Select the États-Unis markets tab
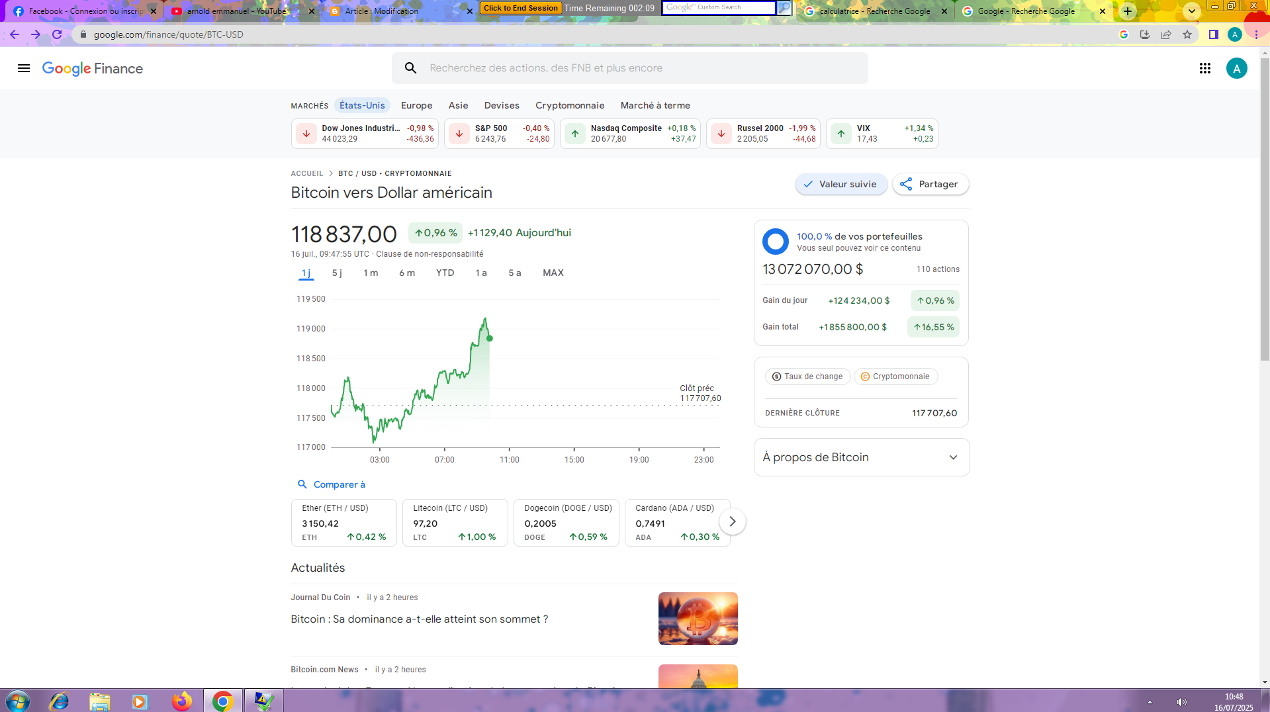Viewport: 1270px width, 712px height. pyautogui.click(x=362, y=105)
